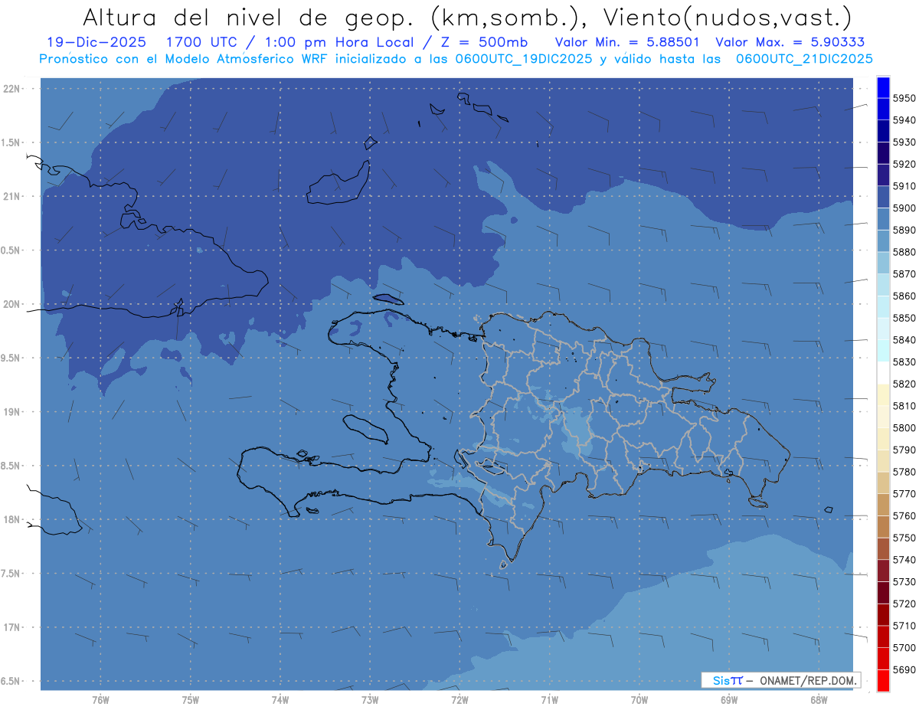Screen dimensions: 919x710
Task: Click the '73W' longitude label
Action: (370, 700)
